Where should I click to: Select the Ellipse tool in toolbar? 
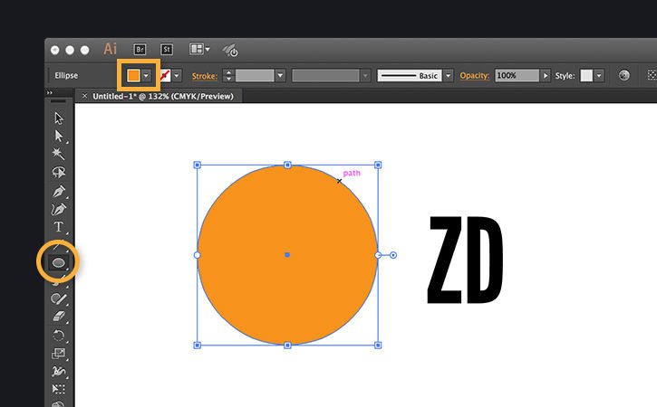tap(58, 262)
